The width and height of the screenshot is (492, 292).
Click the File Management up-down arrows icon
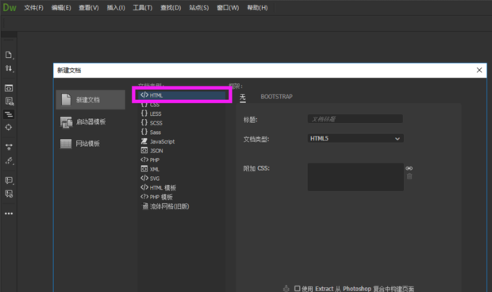9,68
